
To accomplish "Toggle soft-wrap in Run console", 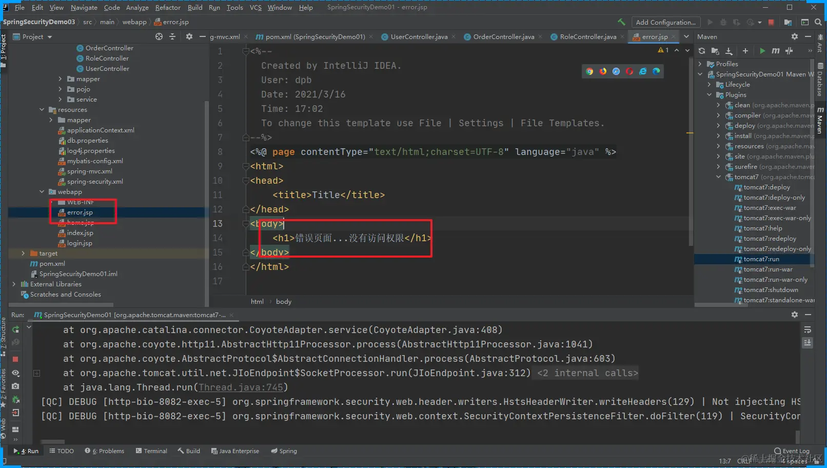I will pos(808,329).
